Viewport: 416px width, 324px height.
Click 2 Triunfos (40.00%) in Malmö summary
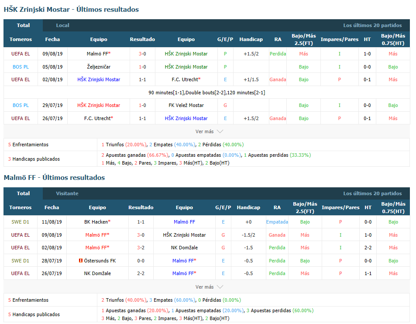(124, 300)
